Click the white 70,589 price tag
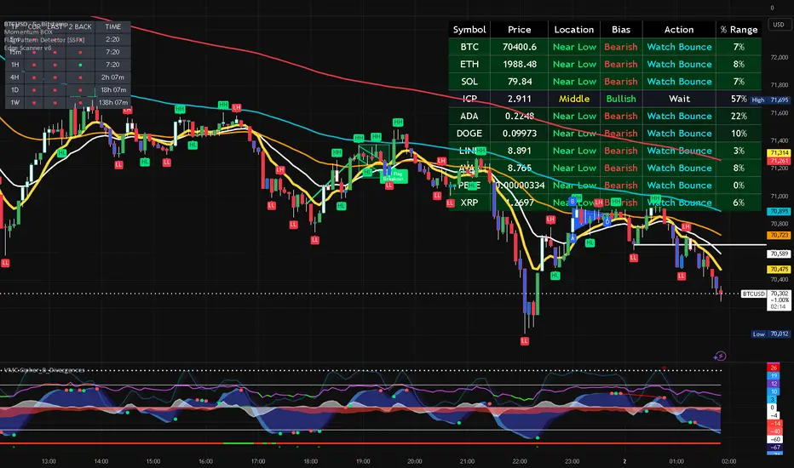Screen dimensions: 794x468 point(779,254)
